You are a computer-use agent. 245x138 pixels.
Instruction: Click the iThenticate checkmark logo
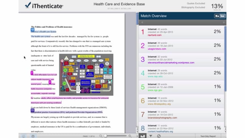pyautogui.click(x=28, y=5)
